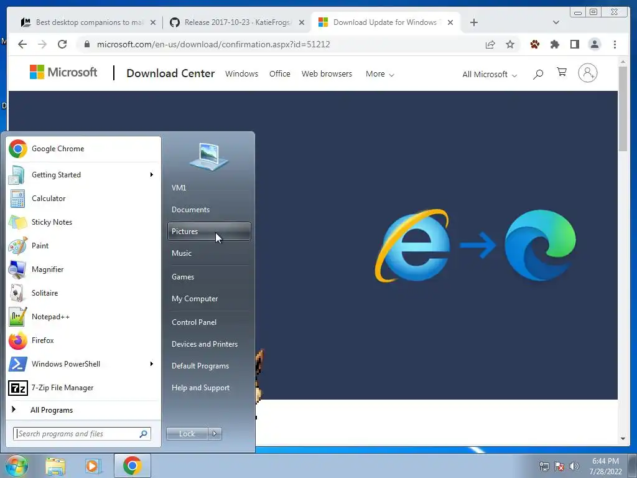Expand Getting Started submenu arrow
Image resolution: width=637 pixels, height=478 pixels.
[x=152, y=175]
